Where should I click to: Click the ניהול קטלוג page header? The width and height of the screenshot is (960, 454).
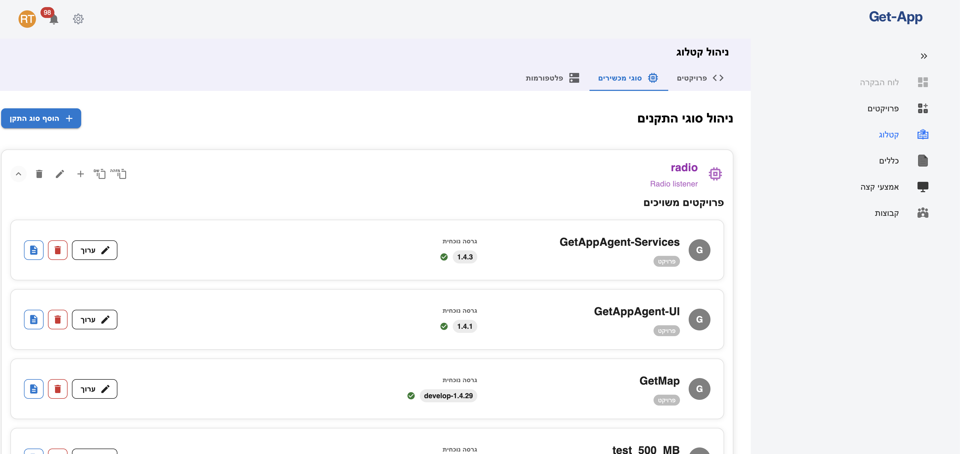(702, 52)
